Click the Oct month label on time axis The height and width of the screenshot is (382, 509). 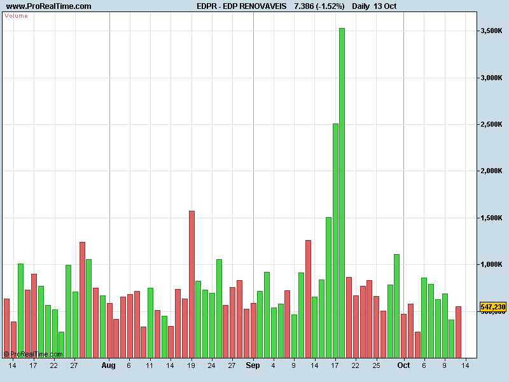coord(403,365)
